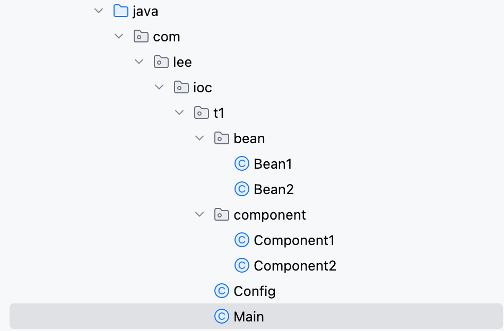Collapse the component package chevron

(199, 214)
